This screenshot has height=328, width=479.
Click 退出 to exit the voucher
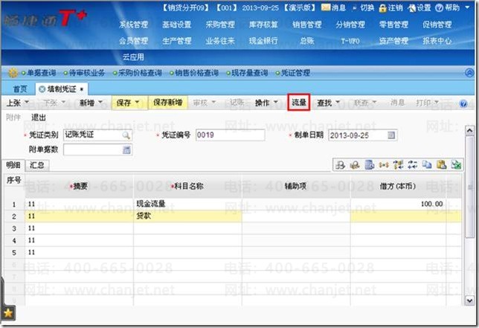point(39,118)
